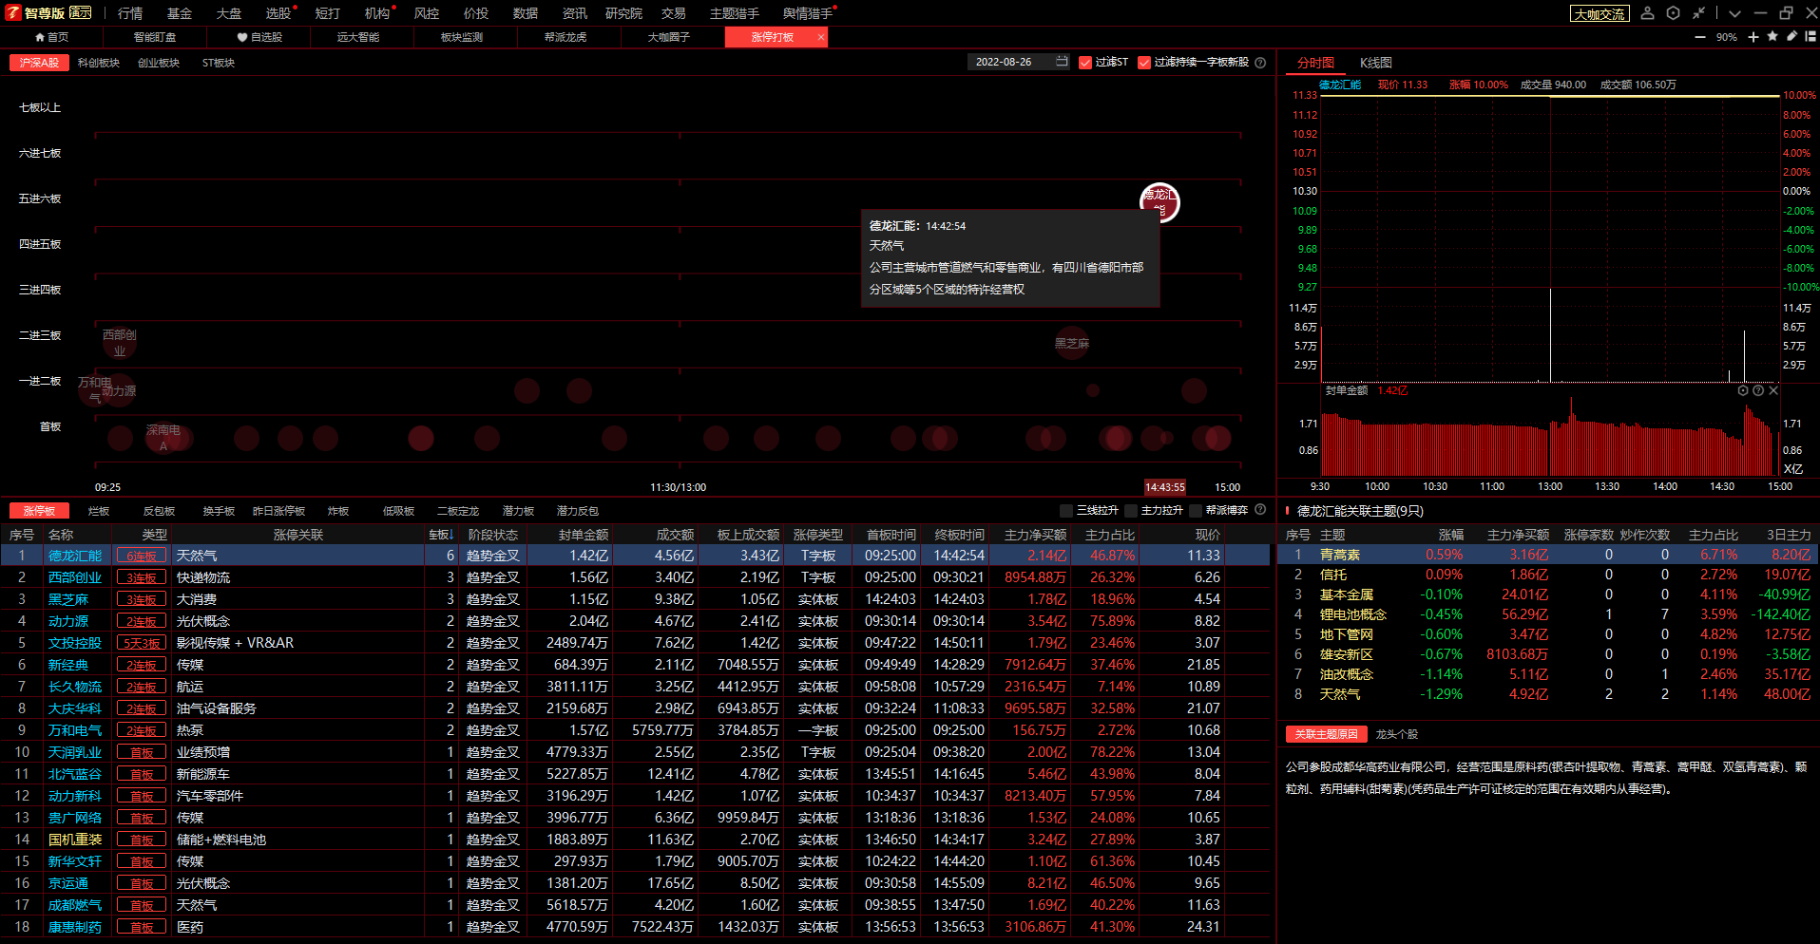Select the 龙头个股 tab

(1397, 734)
